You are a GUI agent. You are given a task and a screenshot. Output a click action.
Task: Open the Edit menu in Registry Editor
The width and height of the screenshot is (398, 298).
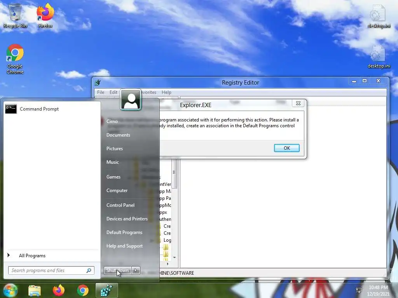click(x=113, y=92)
